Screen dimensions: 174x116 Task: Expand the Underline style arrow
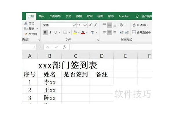(x=59, y=32)
